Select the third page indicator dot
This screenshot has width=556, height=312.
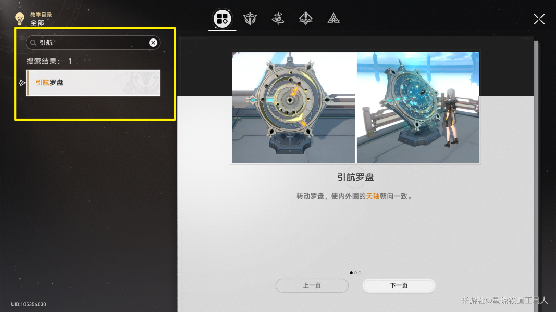(360, 272)
